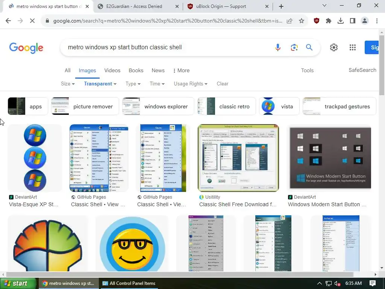Open Chrome downloads icon
The image size is (385, 289).
[341, 21]
